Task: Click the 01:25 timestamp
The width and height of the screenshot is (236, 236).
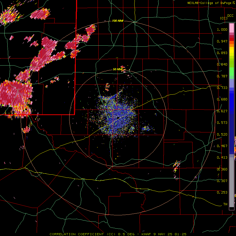Action: pos(180,234)
